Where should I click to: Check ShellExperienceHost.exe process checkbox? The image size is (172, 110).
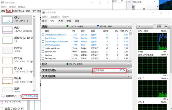[x=43, y=35]
